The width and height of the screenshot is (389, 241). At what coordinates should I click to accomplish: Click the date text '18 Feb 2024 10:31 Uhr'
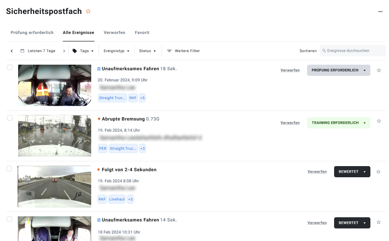[x=119, y=232]
